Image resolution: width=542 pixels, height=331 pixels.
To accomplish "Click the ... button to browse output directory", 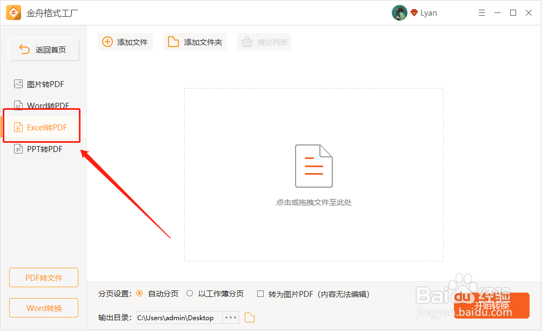I will click(x=230, y=317).
